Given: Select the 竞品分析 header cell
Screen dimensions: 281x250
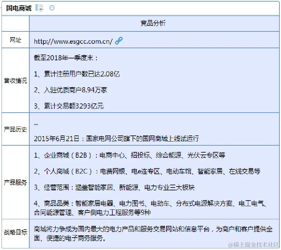Looking at the screenshot, I should [x=154, y=23].
